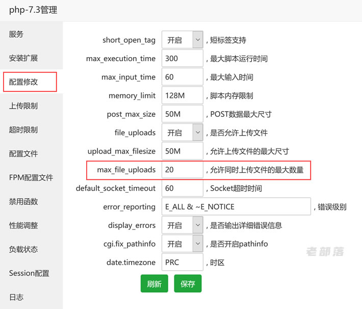
Task: Click the max_execution_time label
Action: 121,59
